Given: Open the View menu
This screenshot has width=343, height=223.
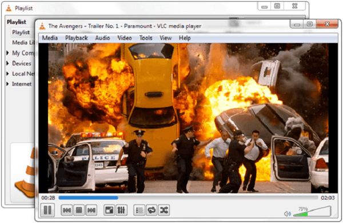Looking at the screenshot, I should 165,38.
